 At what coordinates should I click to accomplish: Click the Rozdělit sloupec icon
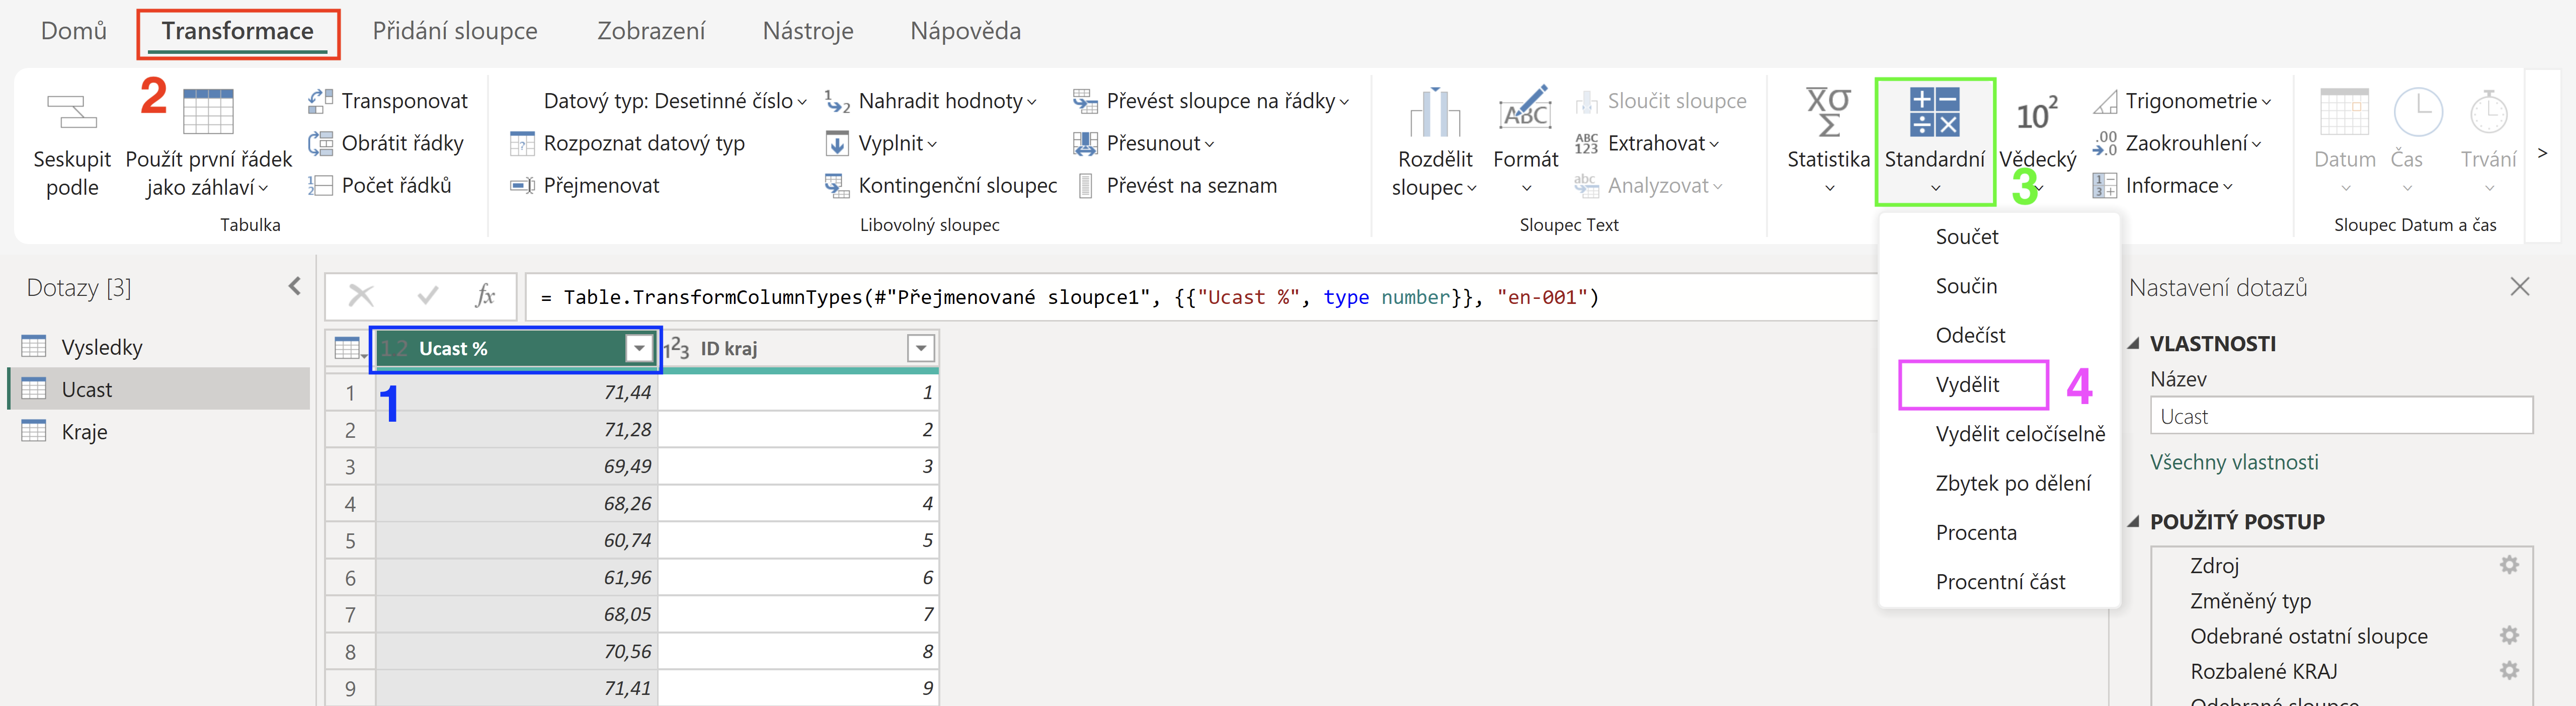pyautogui.click(x=1435, y=111)
